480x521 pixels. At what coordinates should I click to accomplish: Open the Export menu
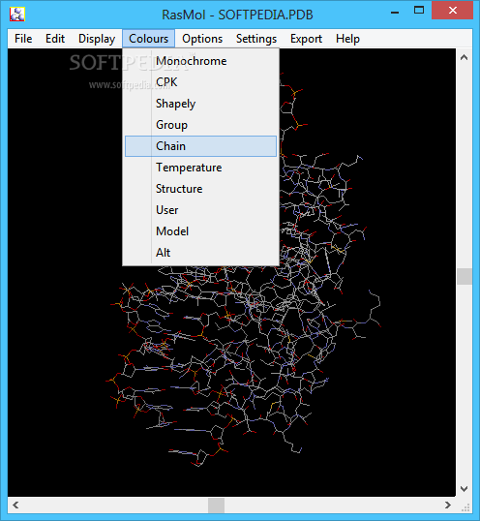pyautogui.click(x=306, y=39)
